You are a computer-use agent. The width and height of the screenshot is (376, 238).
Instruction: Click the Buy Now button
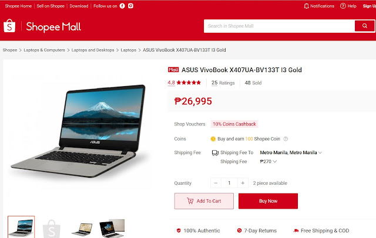(x=268, y=201)
